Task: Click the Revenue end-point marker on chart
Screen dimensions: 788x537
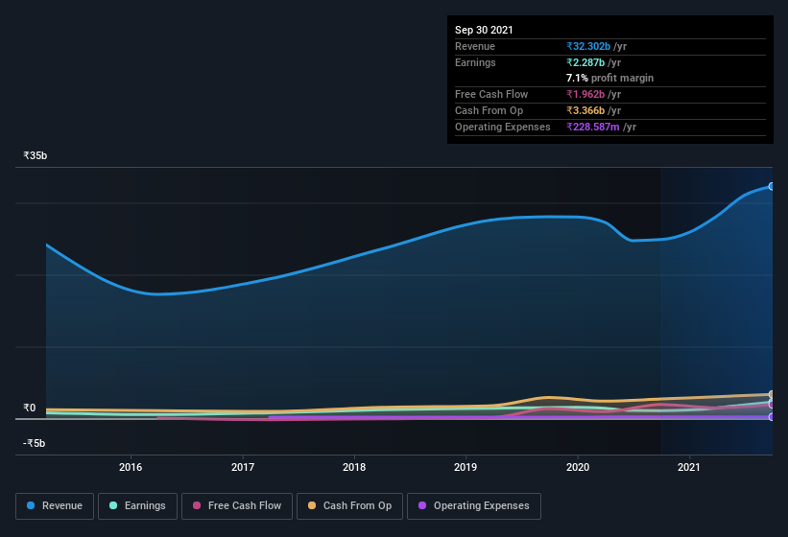Action: pyautogui.click(x=772, y=186)
